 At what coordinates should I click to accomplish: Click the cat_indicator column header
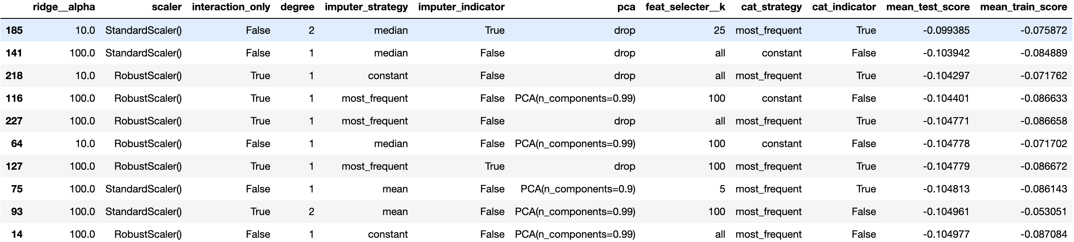pyautogui.click(x=844, y=7)
